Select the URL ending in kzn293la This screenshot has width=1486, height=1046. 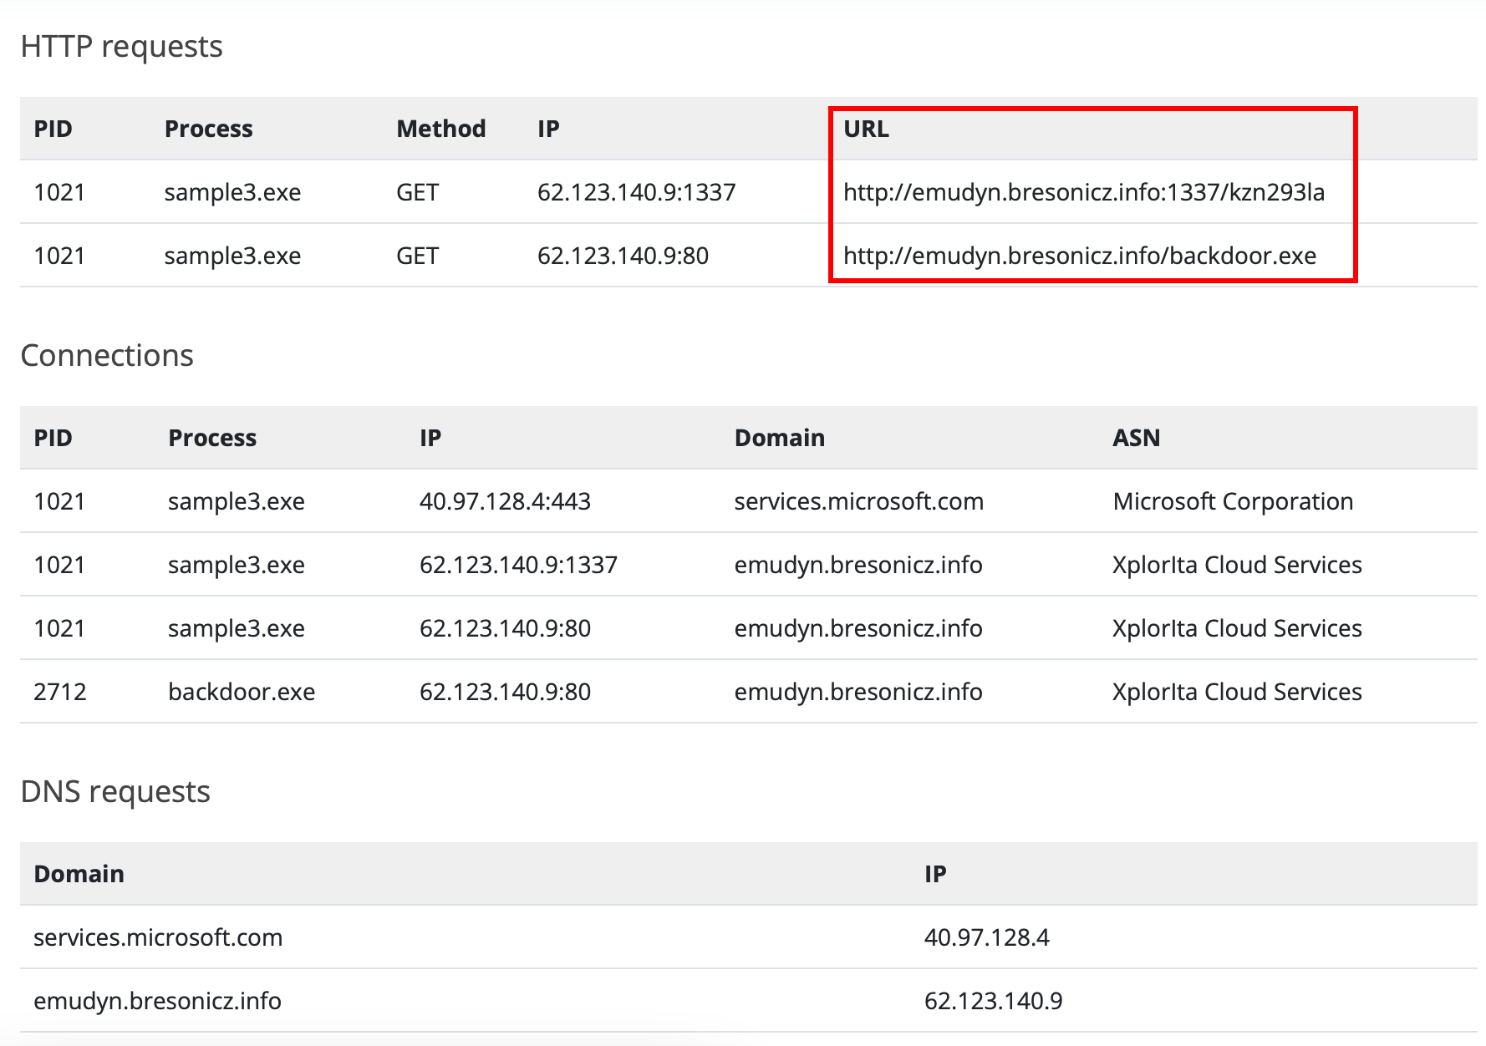tap(1084, 192)
